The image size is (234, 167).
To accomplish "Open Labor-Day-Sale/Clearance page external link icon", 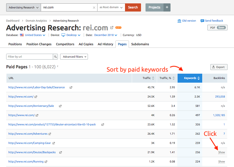I will (71, 87).
